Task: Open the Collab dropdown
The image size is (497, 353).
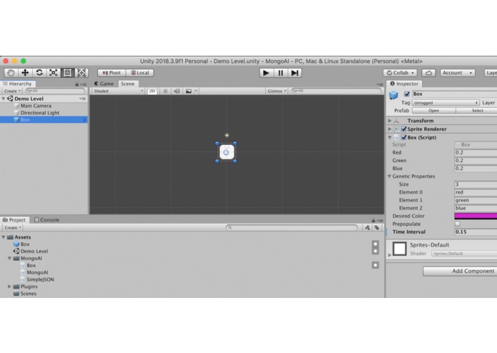Action: pyautogui.click(x=400, y=73)
